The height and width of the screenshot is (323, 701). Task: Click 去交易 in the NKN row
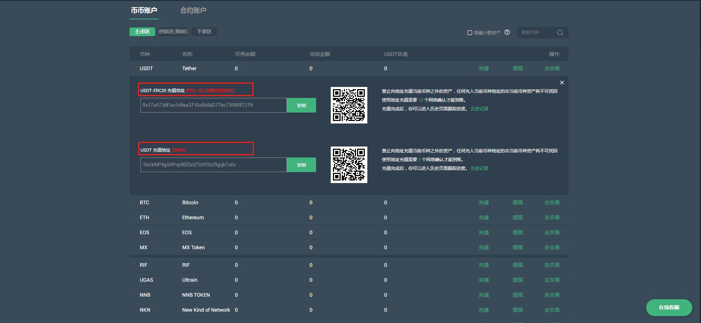552,310
